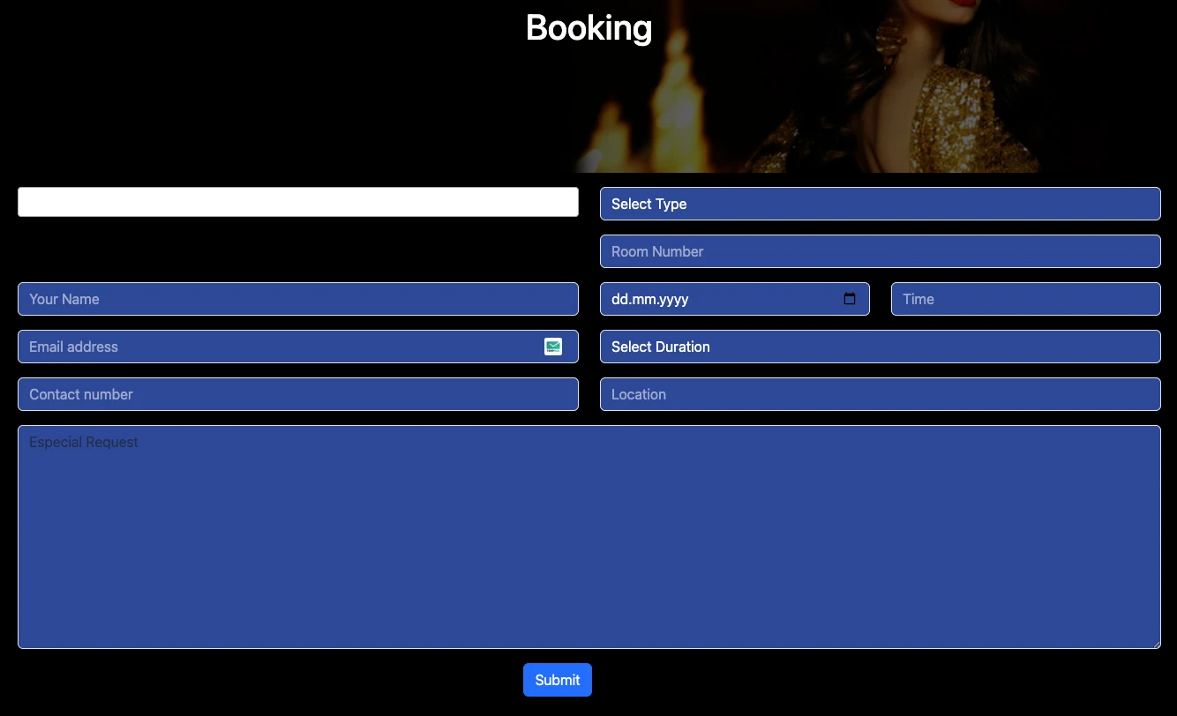
Task: Click into the Email address field
Action: [x=298, y=347]
